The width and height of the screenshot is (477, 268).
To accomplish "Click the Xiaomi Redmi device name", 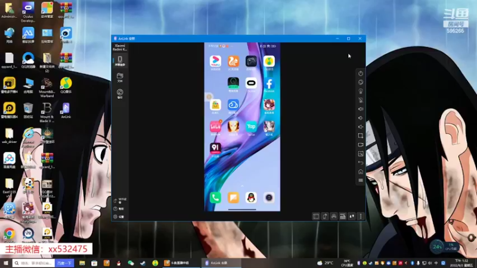I will (120, 48).
